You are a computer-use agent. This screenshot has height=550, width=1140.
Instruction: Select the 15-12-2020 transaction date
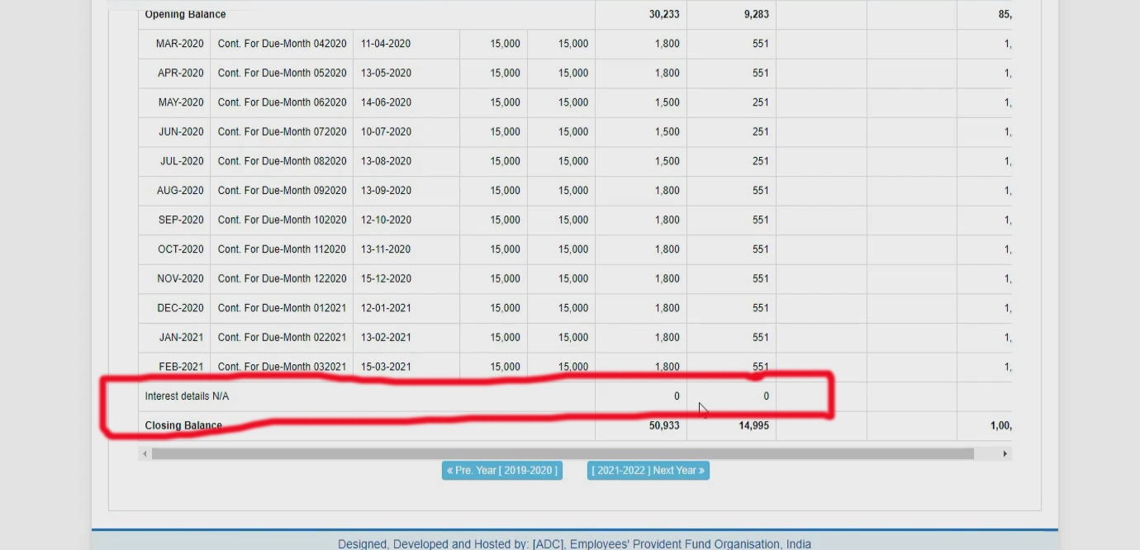coord(386,279)
